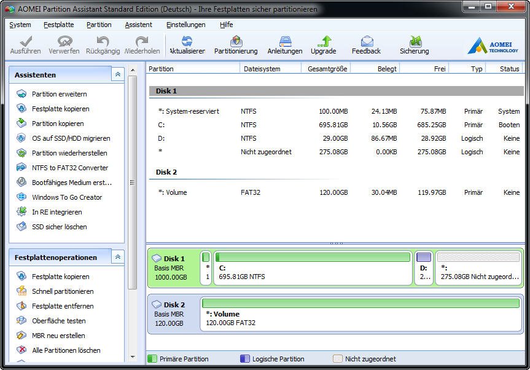This screenshot has width=530, height=370.
Task: Click the OS auf SSD/HDD migrieren icon
Action: (21, 138)
